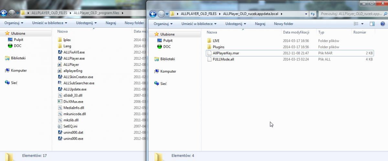Viewport: 388px width, 161px height.
Task: Click Nagraj in the right window toolbar
Action: [260, 24]
